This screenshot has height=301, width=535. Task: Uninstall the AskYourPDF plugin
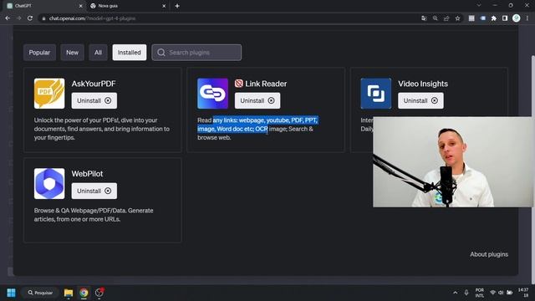coord(94,100)
